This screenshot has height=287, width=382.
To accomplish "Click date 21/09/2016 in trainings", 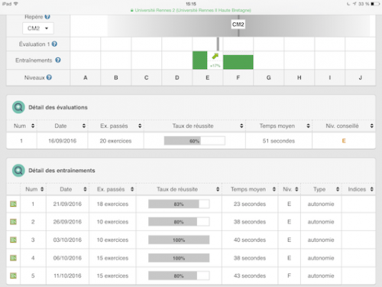I will tap(67, 204).
